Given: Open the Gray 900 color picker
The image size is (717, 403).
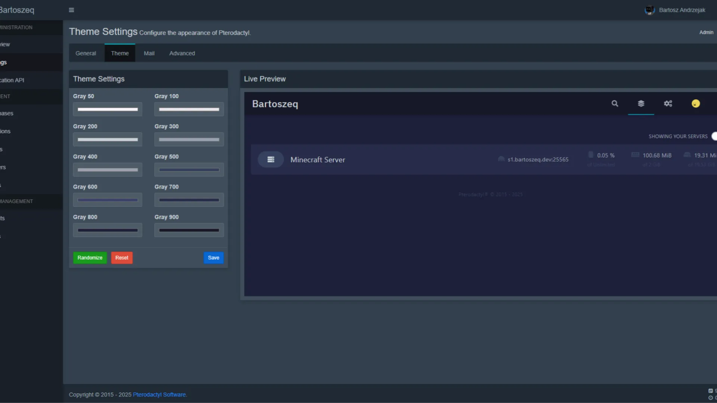Looking at the screenshot, I should [189, 230].
